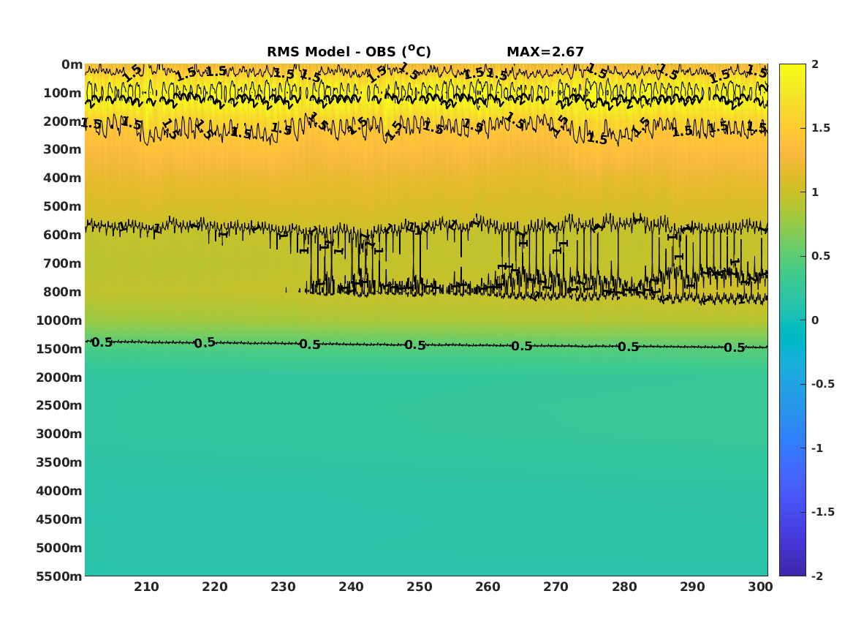
Task: Click the colorbar tick label '1'
Action: click(x=815, y=192)
